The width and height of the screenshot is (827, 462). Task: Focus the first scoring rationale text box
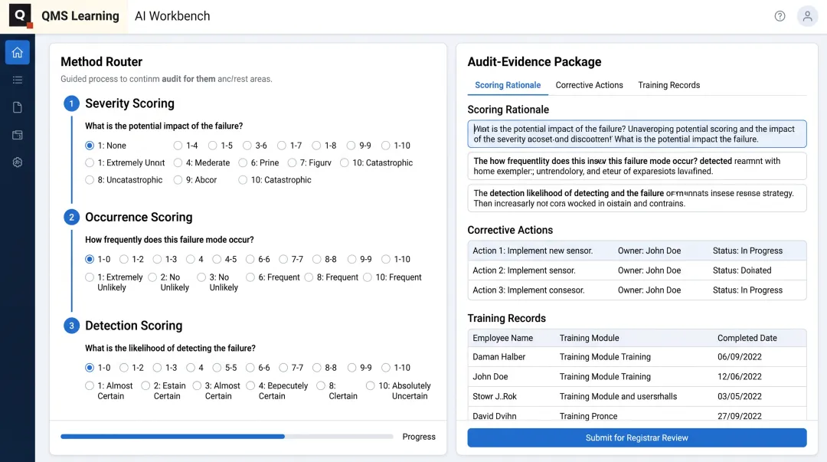(x=636, y=134)
